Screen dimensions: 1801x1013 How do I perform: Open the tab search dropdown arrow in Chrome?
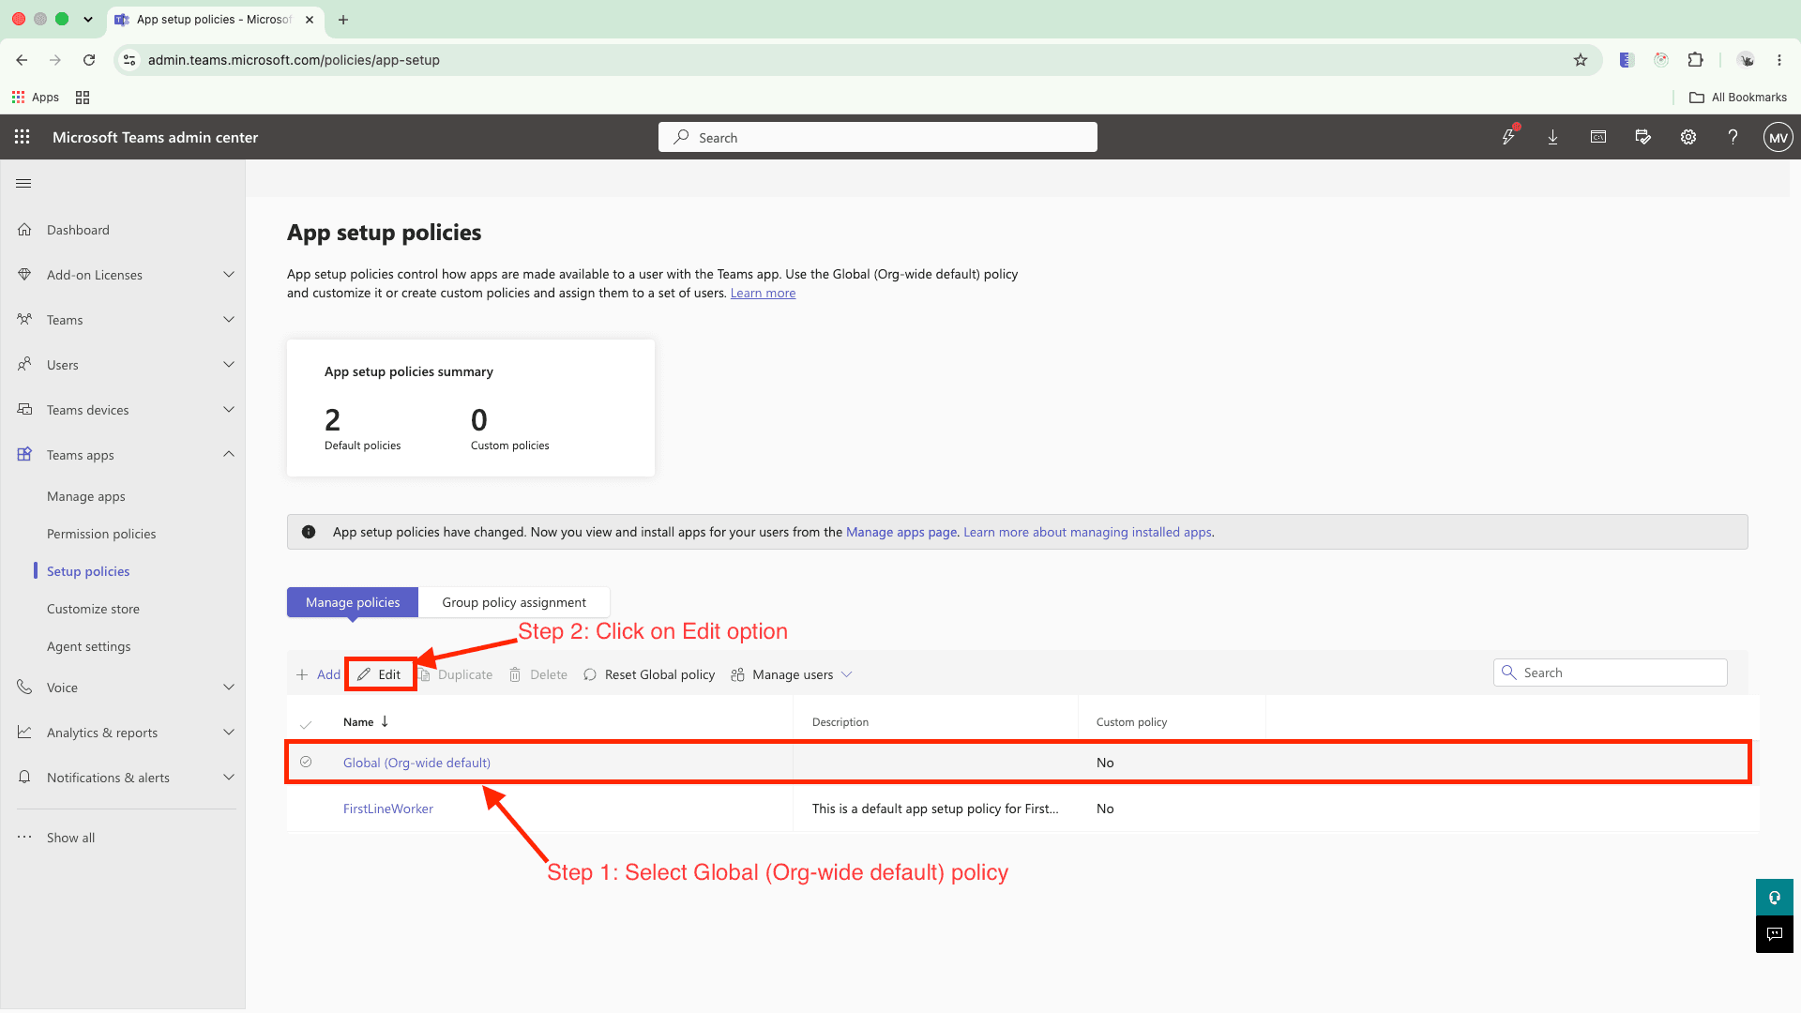pyautogui.click(x=87, y=20)
